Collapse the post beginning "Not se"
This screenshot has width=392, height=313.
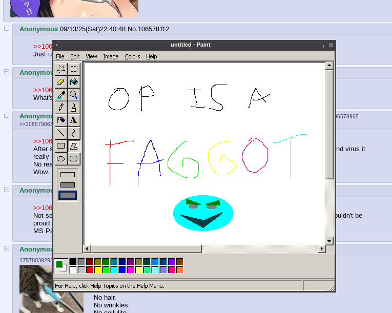point(7,190)
